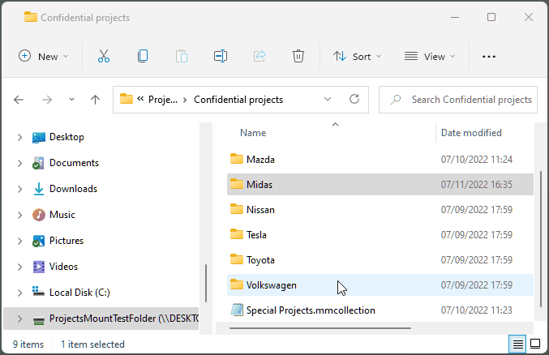The width and height of the screenshot is (549, 355).
Task: Expand the Pictures tree node
Action: 19,241
